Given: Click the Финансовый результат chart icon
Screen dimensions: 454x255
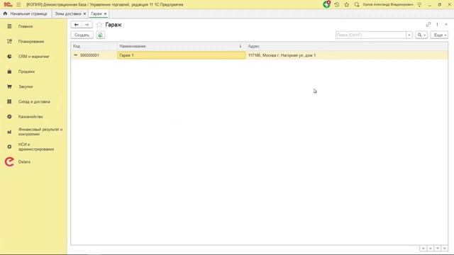Looking at the screenshot, I should 9,132.
